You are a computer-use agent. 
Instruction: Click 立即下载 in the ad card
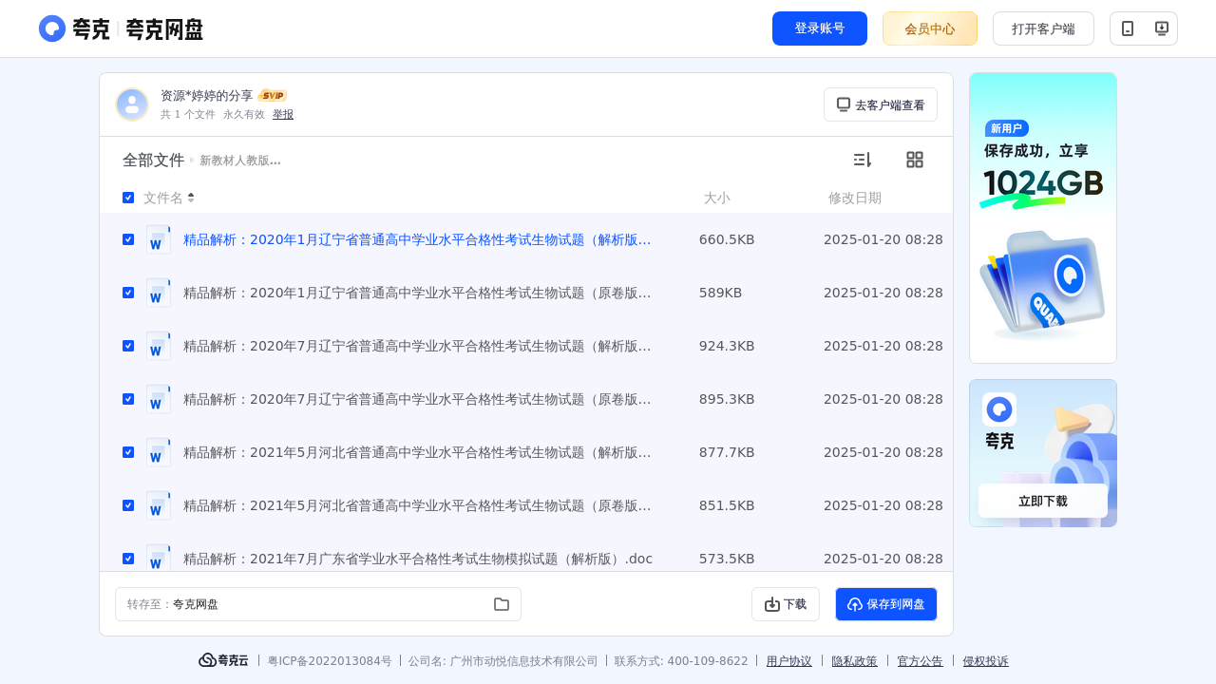[1043, 501]
